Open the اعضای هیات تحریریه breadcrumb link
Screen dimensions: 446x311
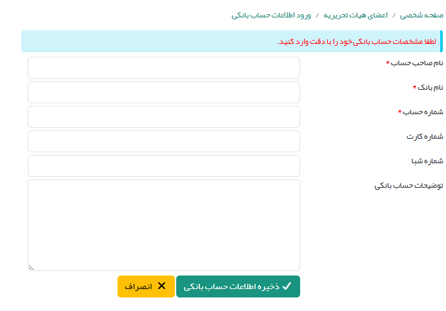(360, 14)
